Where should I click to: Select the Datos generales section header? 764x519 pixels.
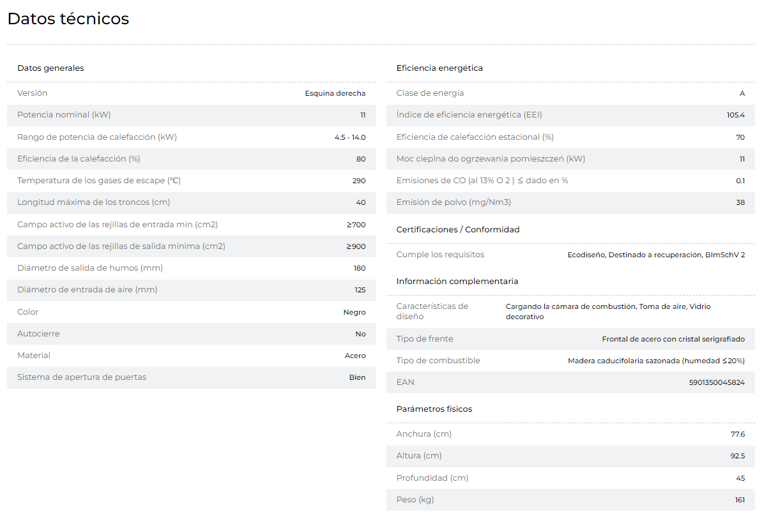(x=50, y=68)
